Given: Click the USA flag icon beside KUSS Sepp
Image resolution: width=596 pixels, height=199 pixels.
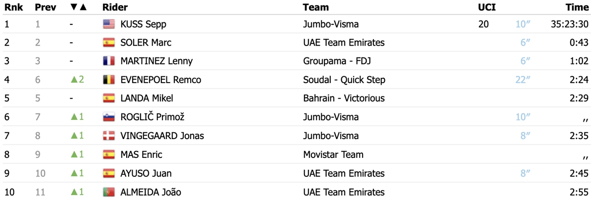Looking at the screenshot, I should click(108, 24).
